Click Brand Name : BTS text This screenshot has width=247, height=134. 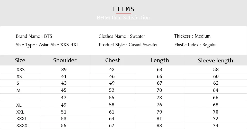[x=34, y=36]
